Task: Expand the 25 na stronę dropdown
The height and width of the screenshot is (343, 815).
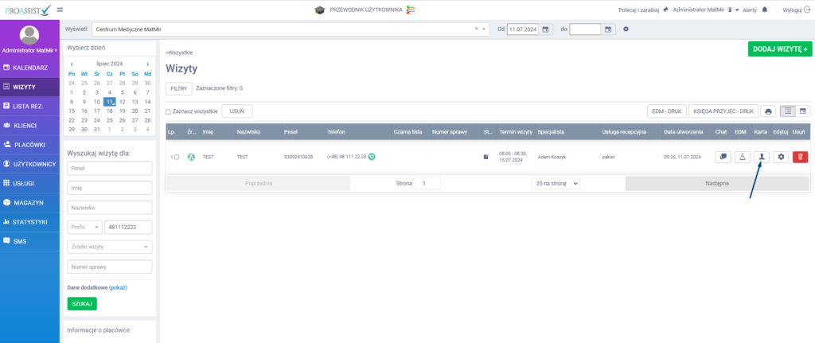Action: pyautogui.click(x=556, y=183)
